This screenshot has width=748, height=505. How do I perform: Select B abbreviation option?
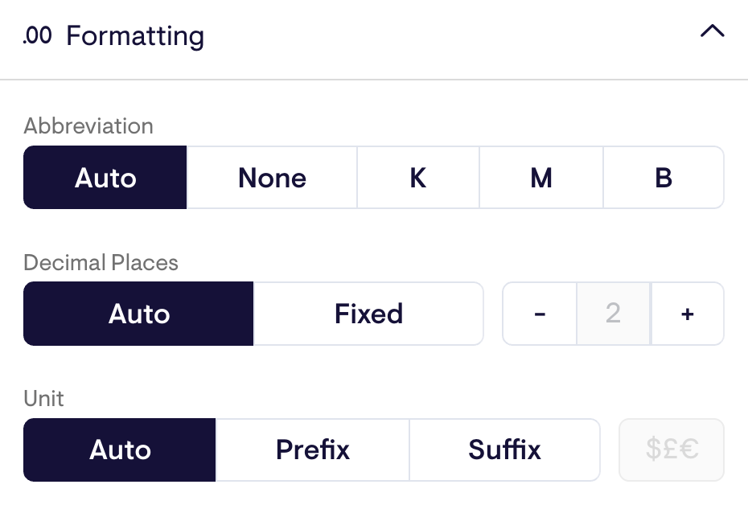(x=664, y=177)
